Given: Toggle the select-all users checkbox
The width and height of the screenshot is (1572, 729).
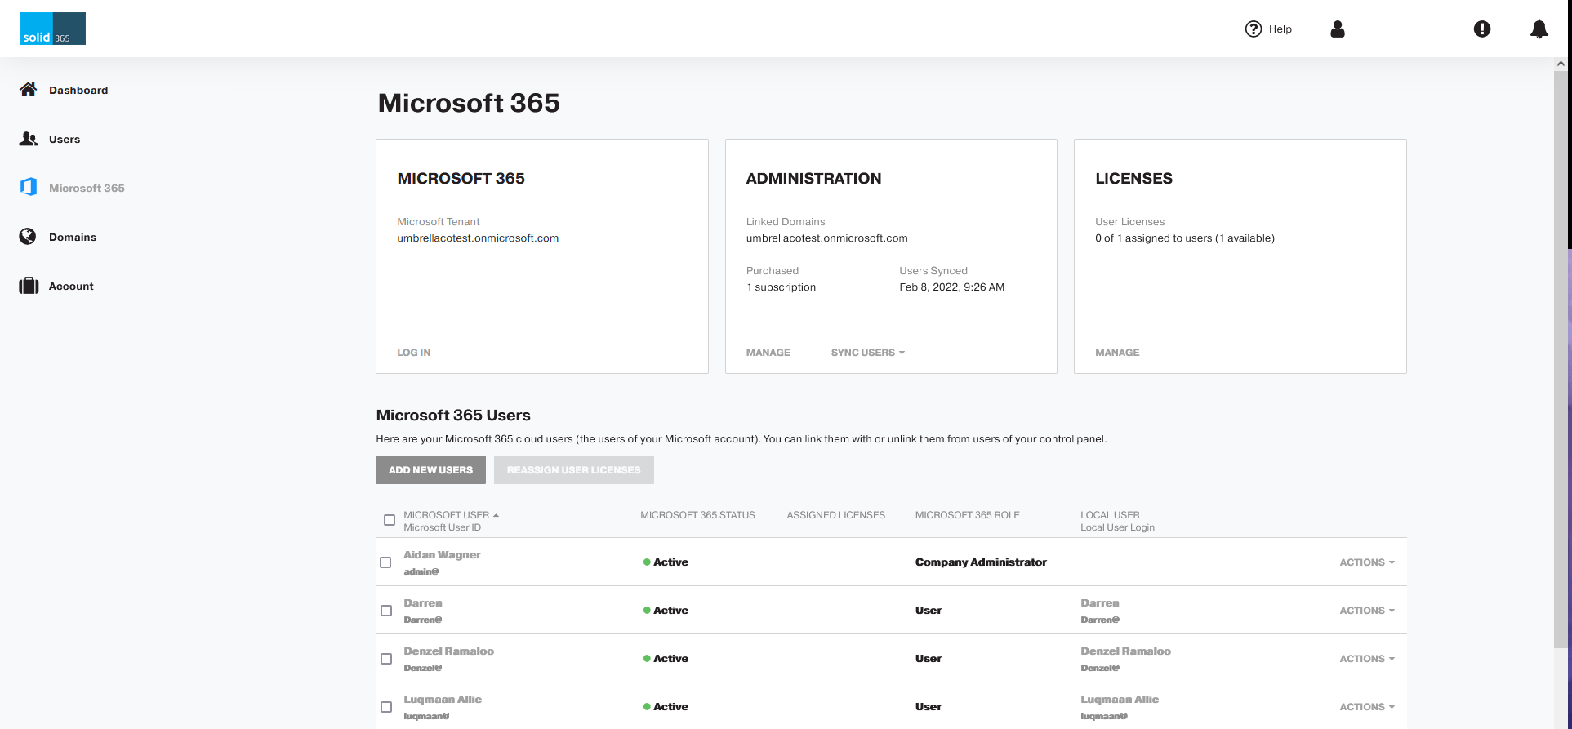Looking at the screenshot, I should [x=390, y=520].
